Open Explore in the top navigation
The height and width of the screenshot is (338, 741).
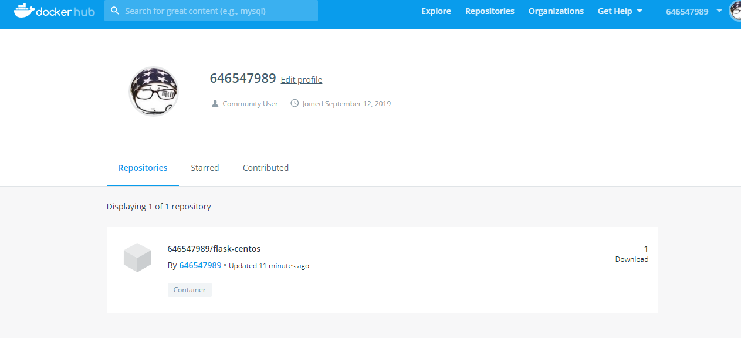tap(436, 11)
